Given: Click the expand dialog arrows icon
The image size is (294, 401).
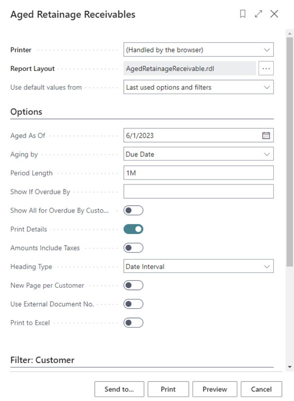Looking at the screenshot, I should pos(258,14).
